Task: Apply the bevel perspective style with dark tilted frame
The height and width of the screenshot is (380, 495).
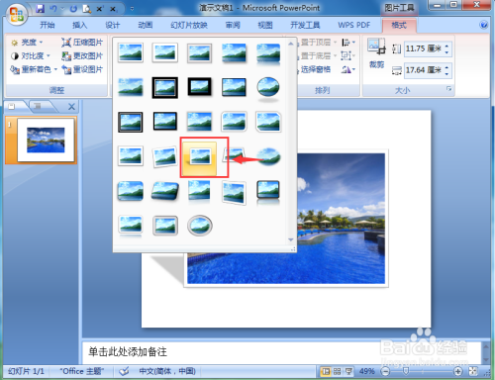Action: click(165, 191)
